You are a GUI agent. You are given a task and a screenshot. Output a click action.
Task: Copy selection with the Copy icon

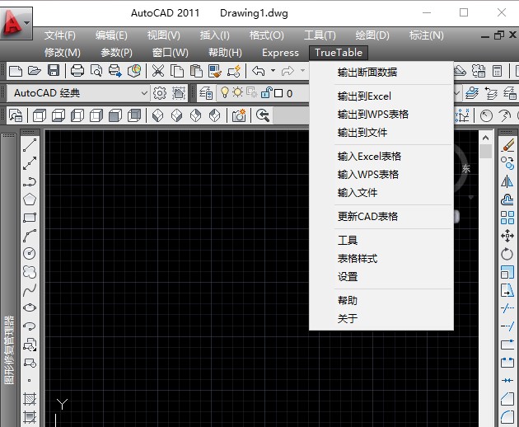(177, 71)
